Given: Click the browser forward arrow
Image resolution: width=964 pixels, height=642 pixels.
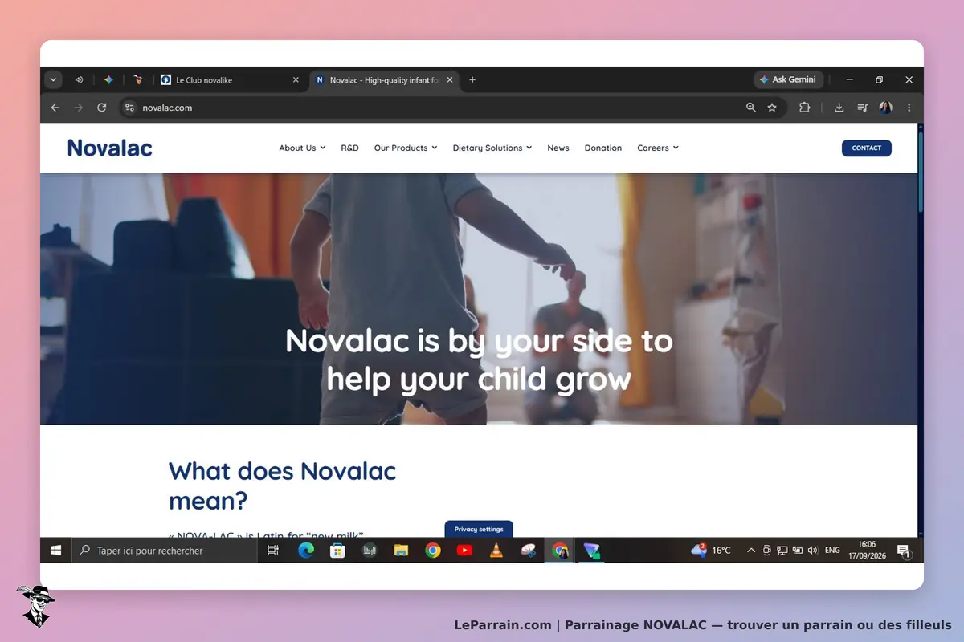Looking at the screenshot, I should [x=78, y=108].
